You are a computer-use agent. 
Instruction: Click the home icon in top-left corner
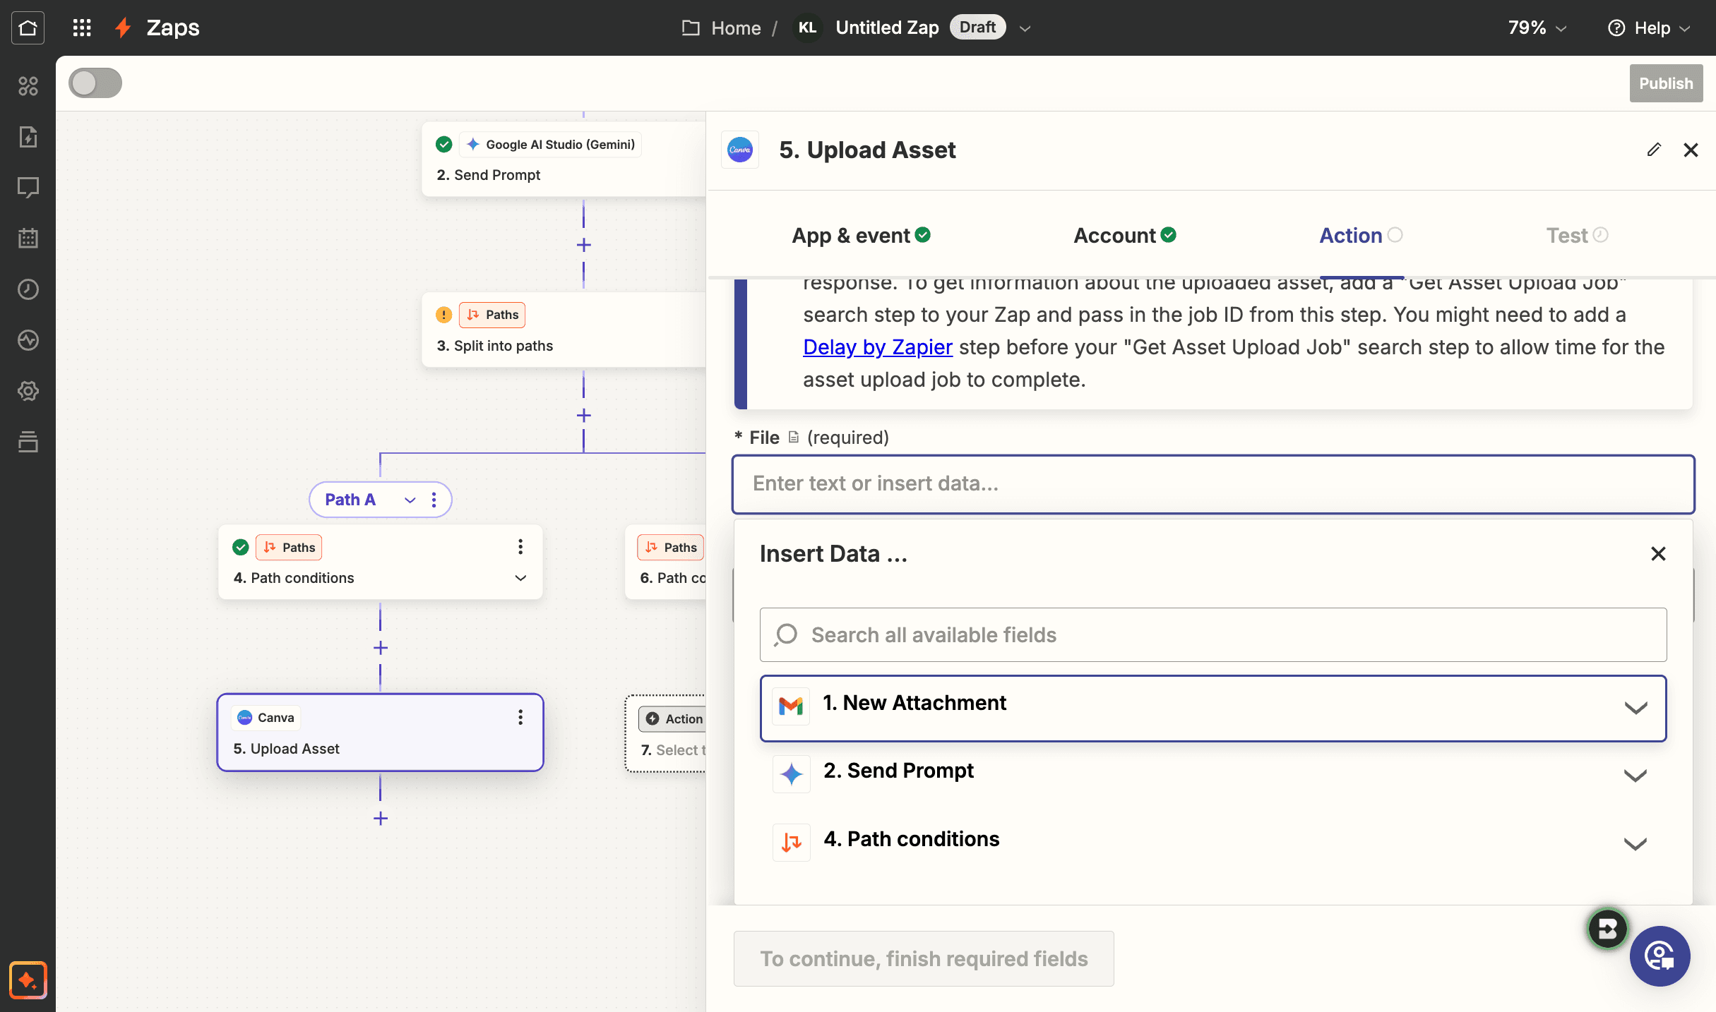tap(28, 28)
